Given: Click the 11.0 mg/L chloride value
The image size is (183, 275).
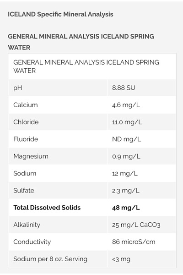Looking at the screenshot, I should pos(127,122).
